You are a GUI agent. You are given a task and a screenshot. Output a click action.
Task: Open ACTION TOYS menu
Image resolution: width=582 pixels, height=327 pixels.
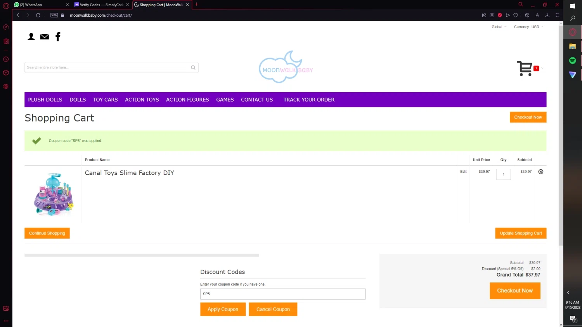tap(142, 100)
